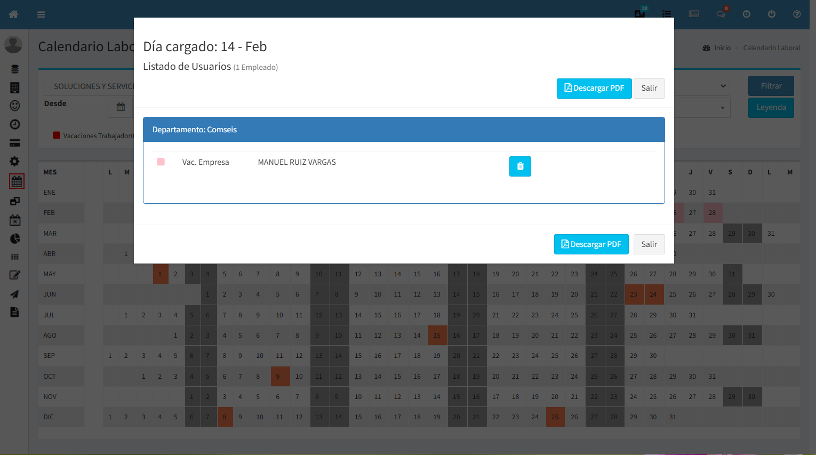Open the settings gear in sidebar
Screen dimensions: 816x455
pos(15,161)
